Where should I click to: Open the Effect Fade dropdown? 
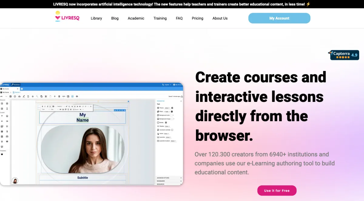[x=167, y=112]
